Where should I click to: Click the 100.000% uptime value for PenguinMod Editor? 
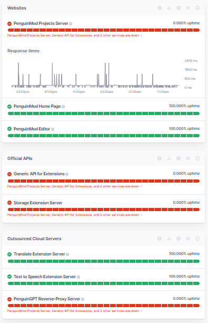(x=184, y=129)
